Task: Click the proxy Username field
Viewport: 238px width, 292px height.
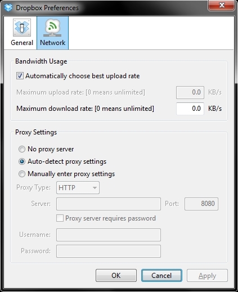Action: [x=109, y=235]
